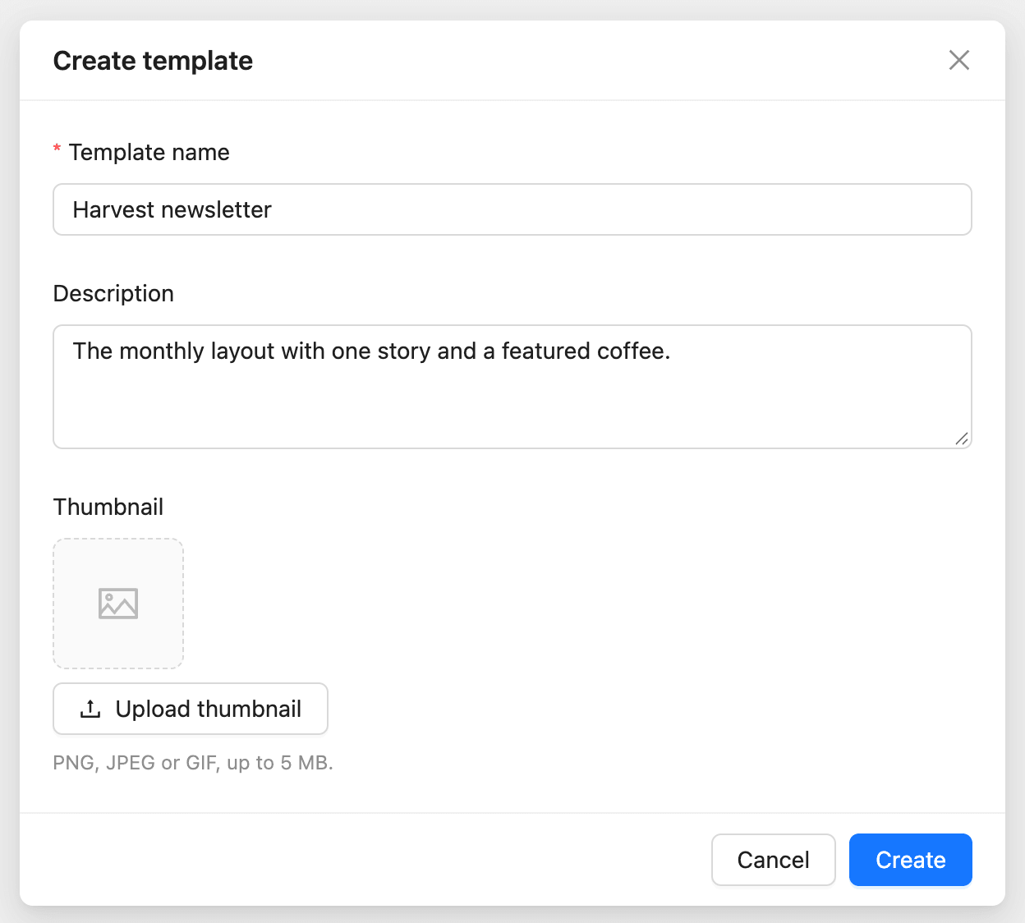Click the Upload thumbnail button
Screen dimensions: 1025x923
[x=191, y=709]
